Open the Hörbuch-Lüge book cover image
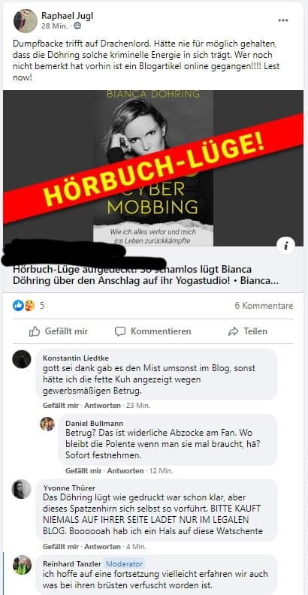 tap(153, 168)
